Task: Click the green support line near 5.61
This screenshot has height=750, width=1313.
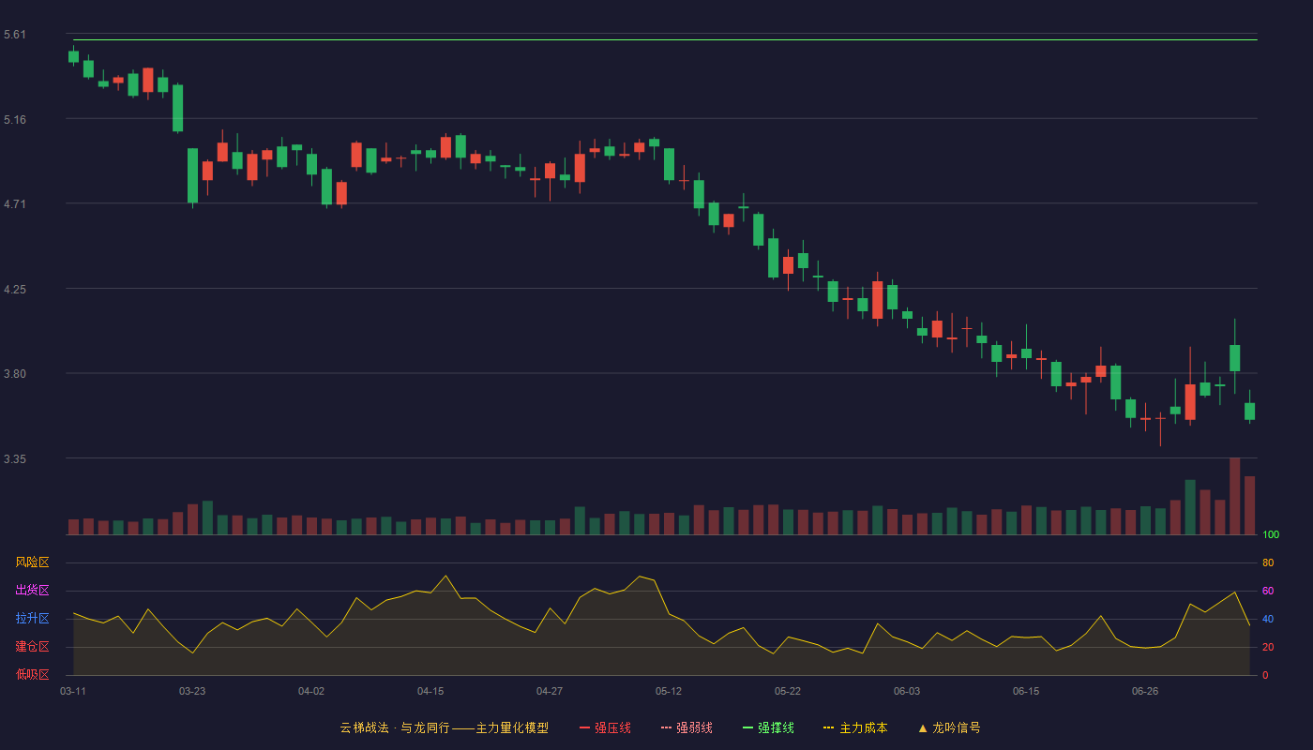Action: 665,39
